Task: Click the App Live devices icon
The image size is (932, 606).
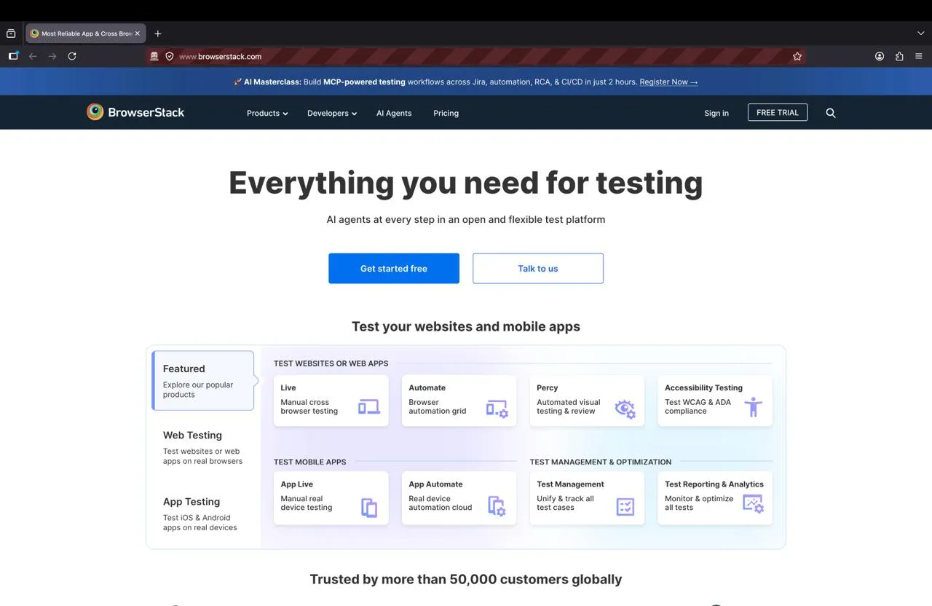Action: point(369,507)
